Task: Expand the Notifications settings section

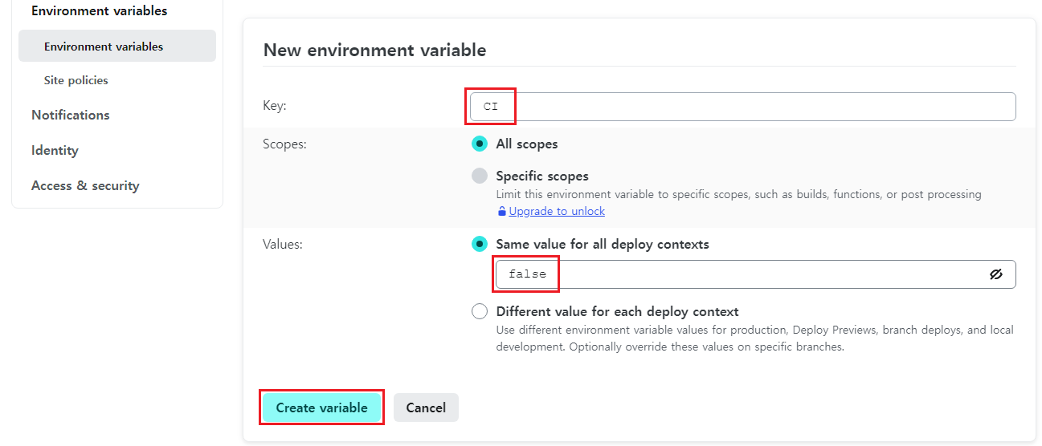Action: 71,115
